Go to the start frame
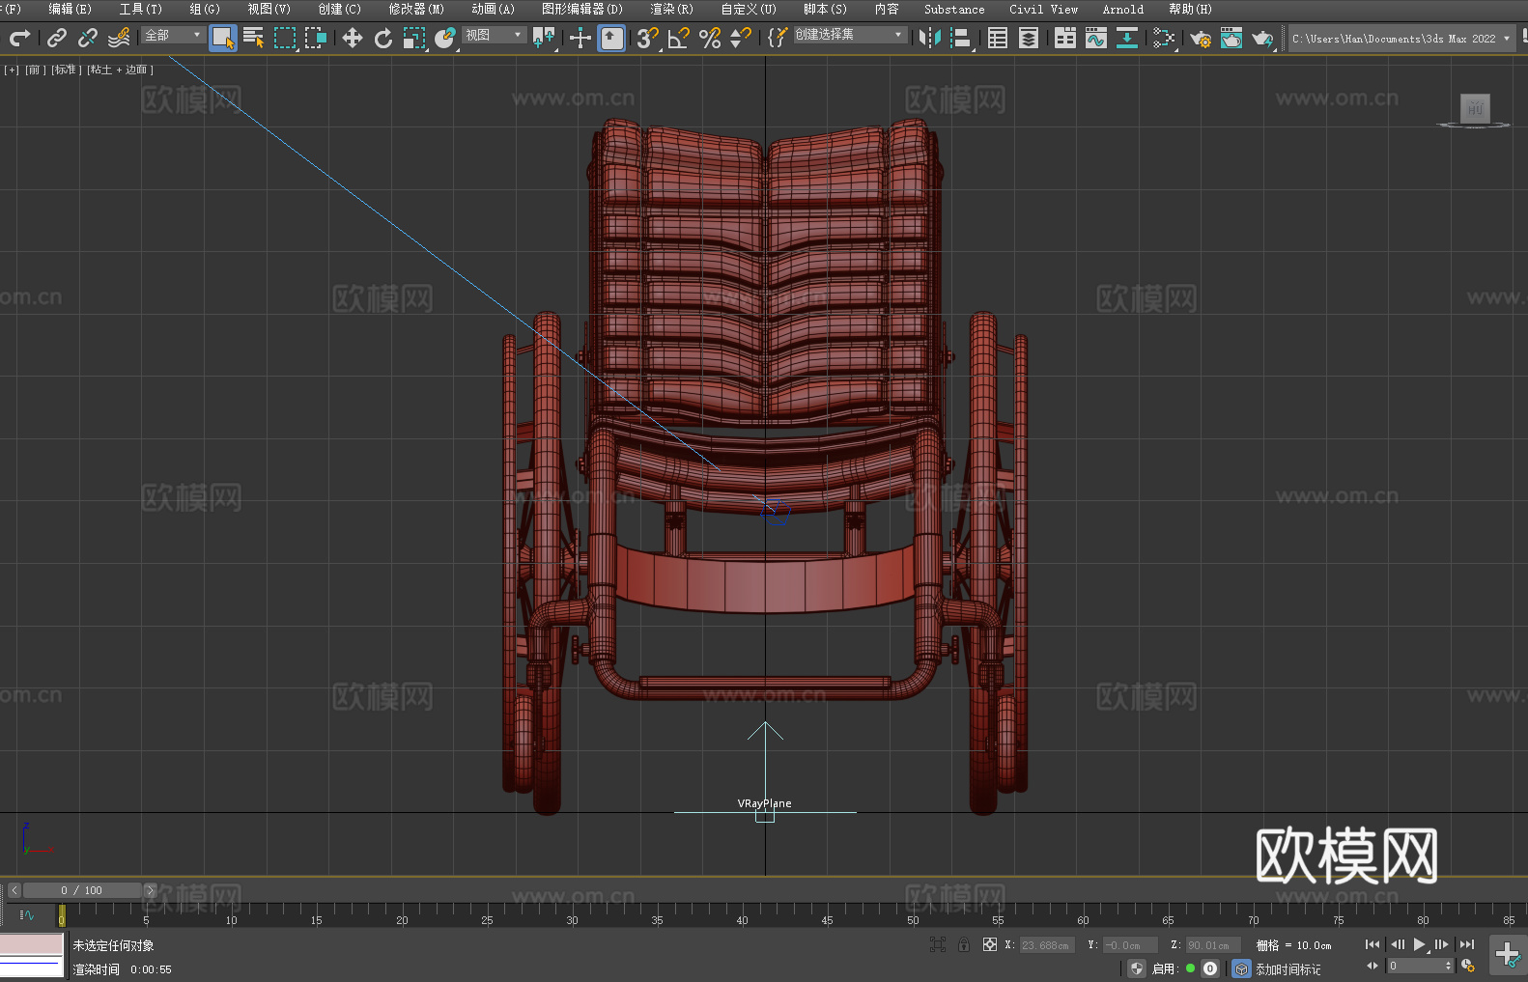 1372,944
